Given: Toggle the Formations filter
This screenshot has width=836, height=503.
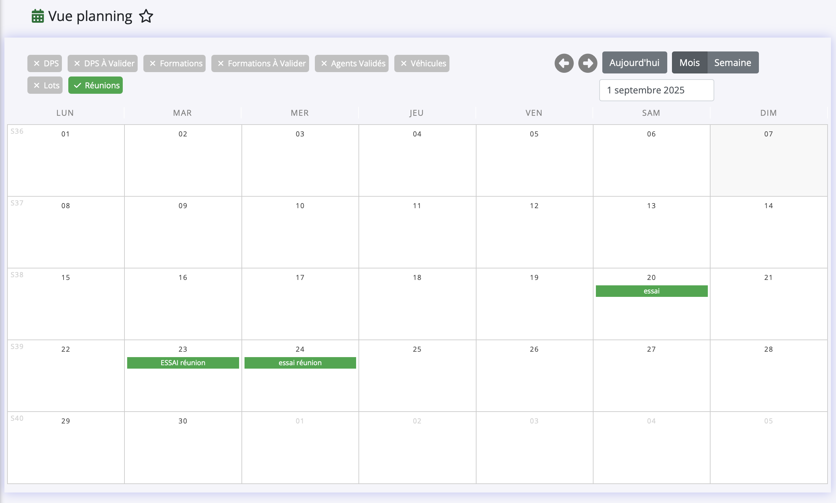Looking at the screenshot, I should coord(175,63).
